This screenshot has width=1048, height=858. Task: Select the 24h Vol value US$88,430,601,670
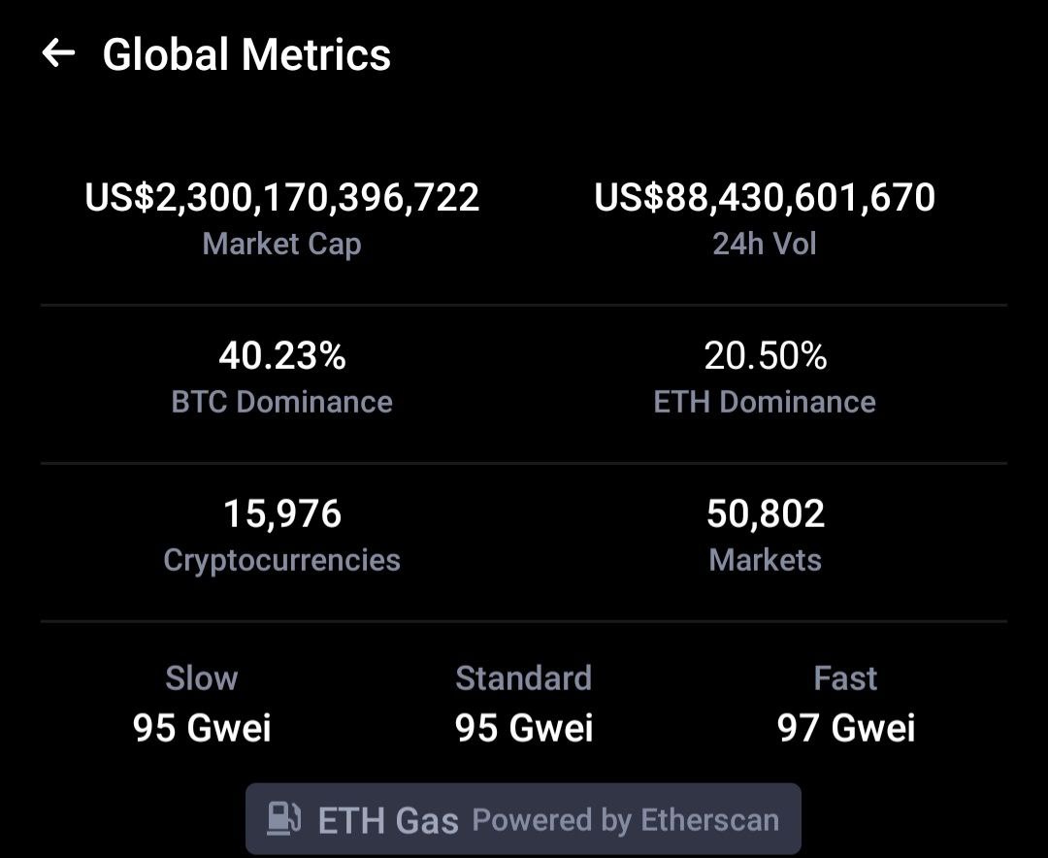click(765, 197)
